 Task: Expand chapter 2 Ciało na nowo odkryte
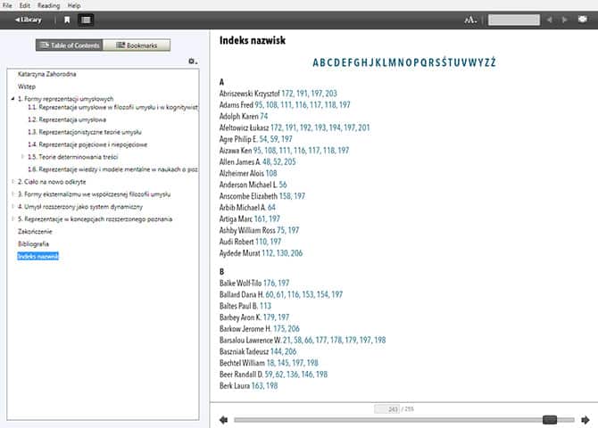click(12, 181)
